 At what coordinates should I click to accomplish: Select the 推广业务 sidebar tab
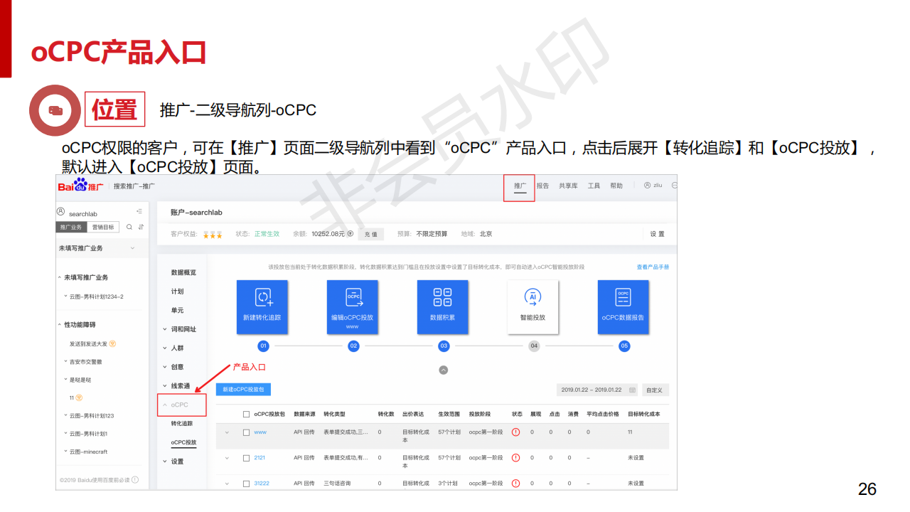pyautogui.click(x=71, y=228)
